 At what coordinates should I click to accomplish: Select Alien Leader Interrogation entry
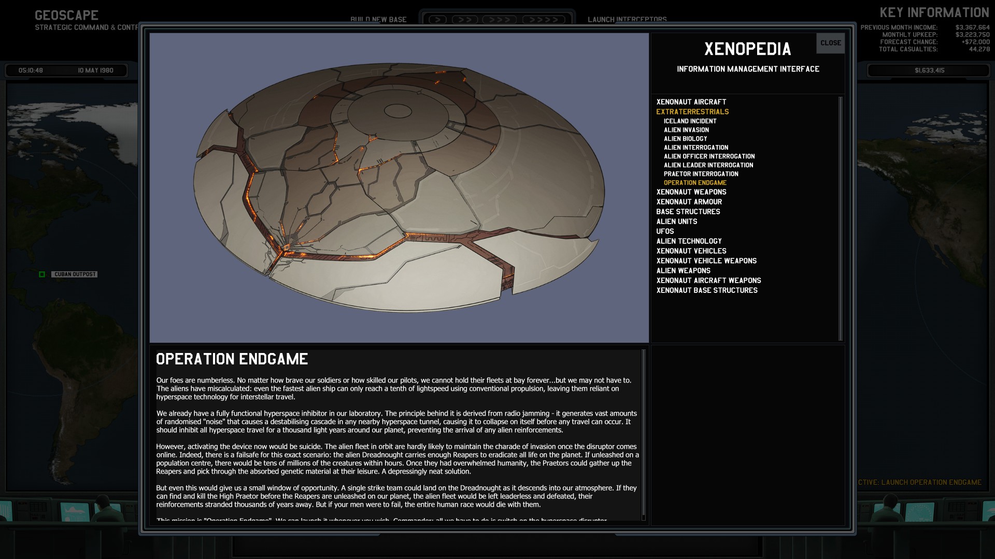pos(708,165)
